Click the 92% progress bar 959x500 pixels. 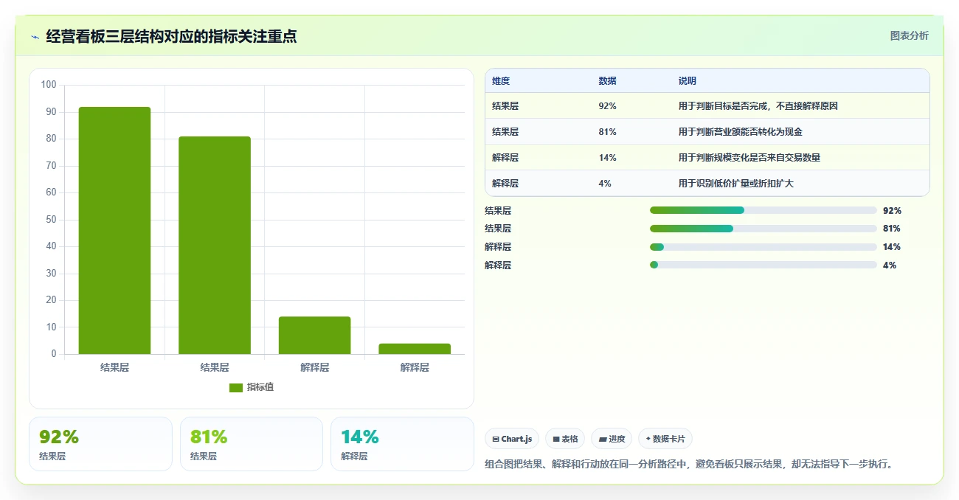(764, 210)
